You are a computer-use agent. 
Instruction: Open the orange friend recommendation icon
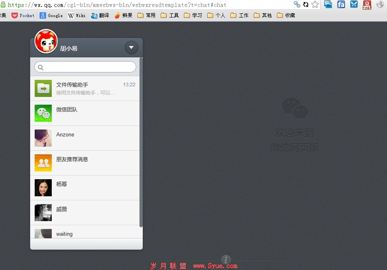click(43, 163)
